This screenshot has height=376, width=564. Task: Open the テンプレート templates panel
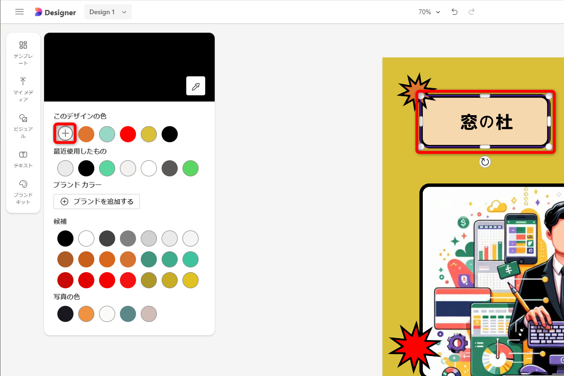pyautogui.click(x=23, y=53)
